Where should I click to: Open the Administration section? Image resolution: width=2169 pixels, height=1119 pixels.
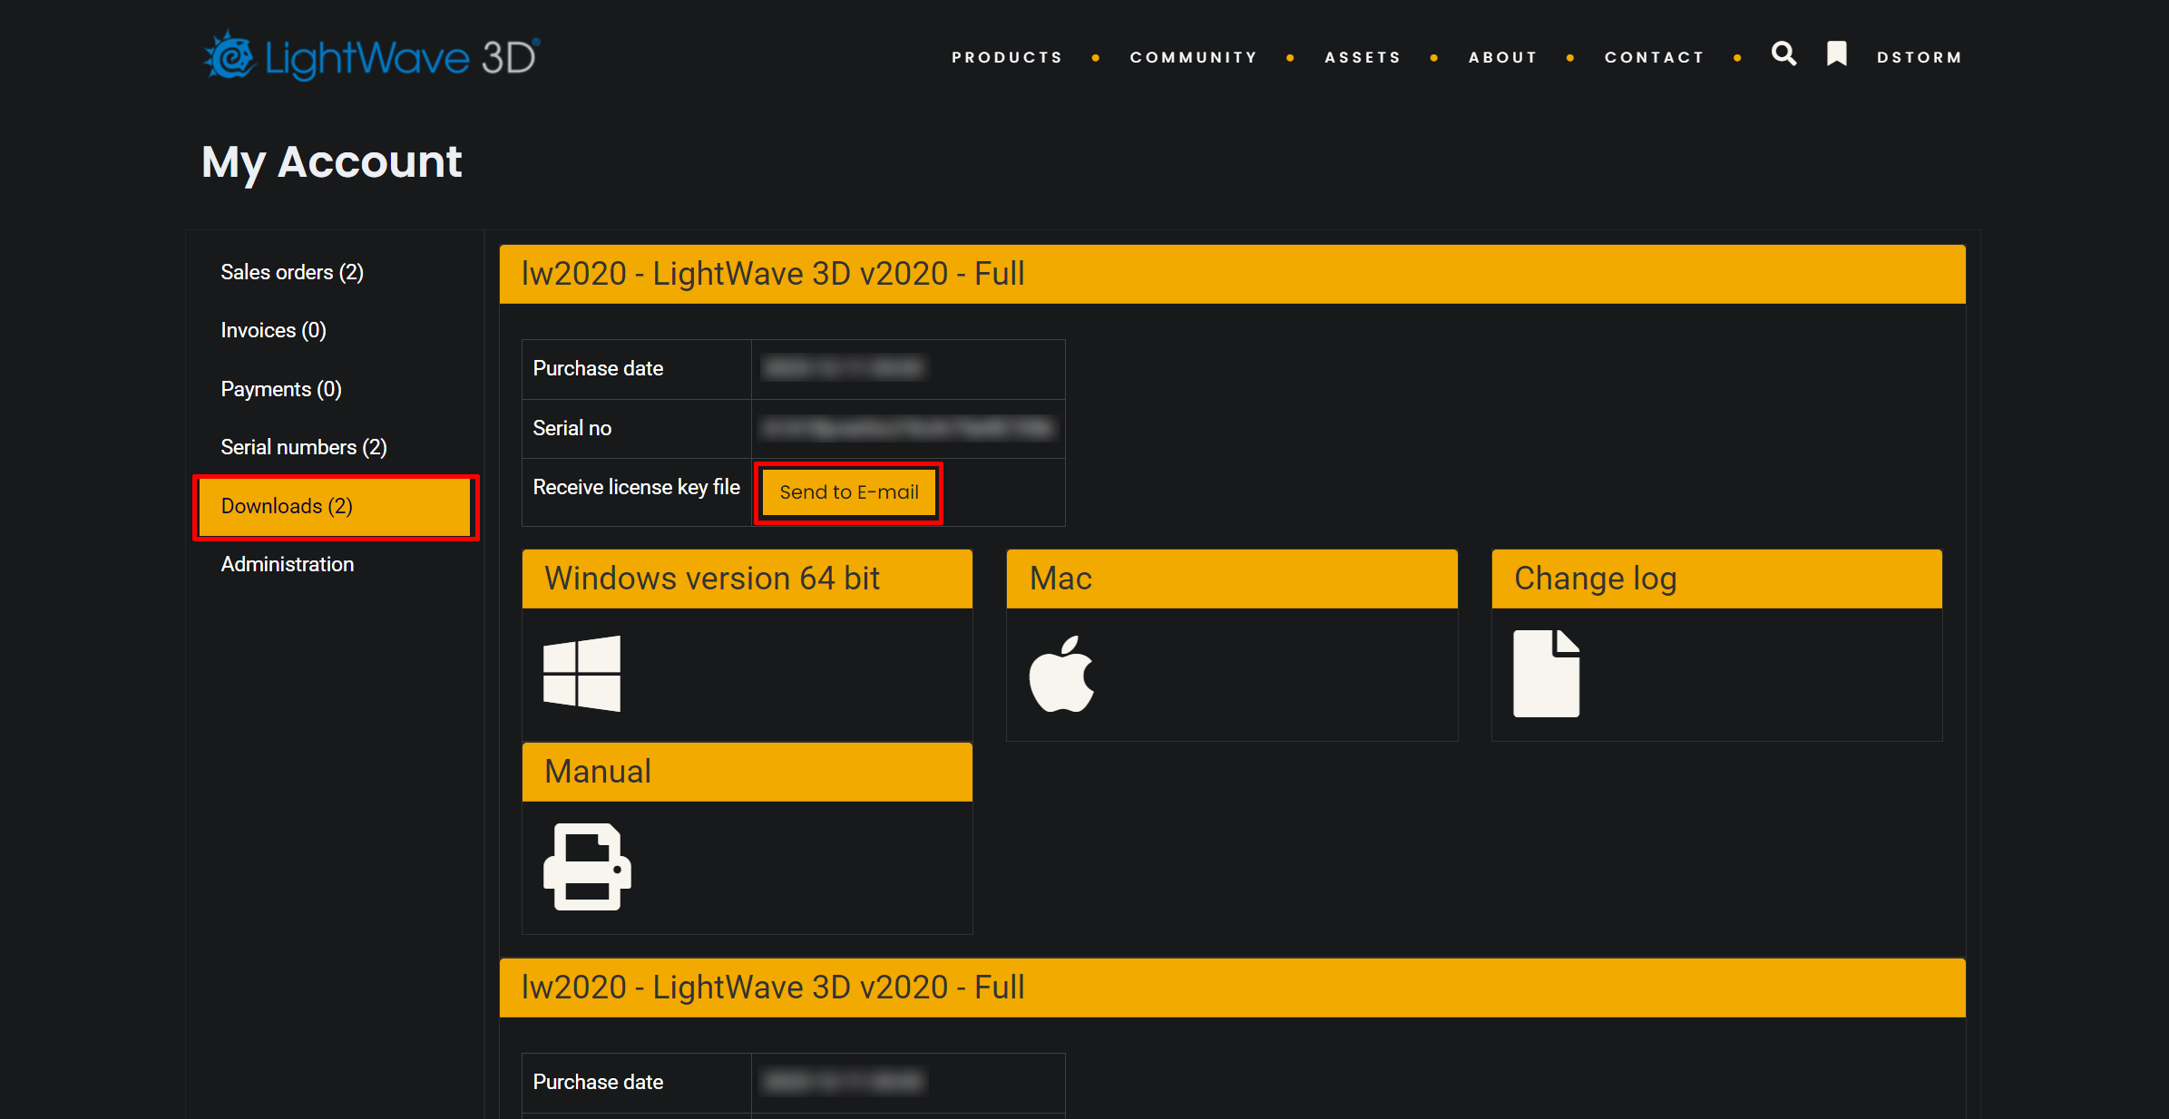(288, 564)
